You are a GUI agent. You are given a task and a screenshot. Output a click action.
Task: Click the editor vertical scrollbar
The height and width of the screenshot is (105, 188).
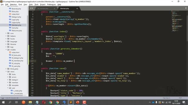[x=187, y=26]
